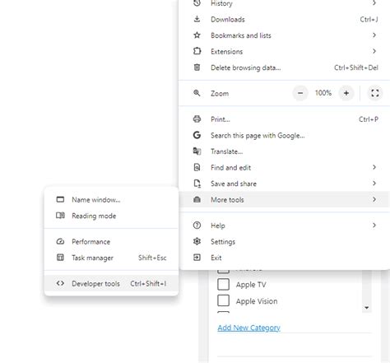
Task: Click the Settings gear icon
Action: [x=197, y=241]
